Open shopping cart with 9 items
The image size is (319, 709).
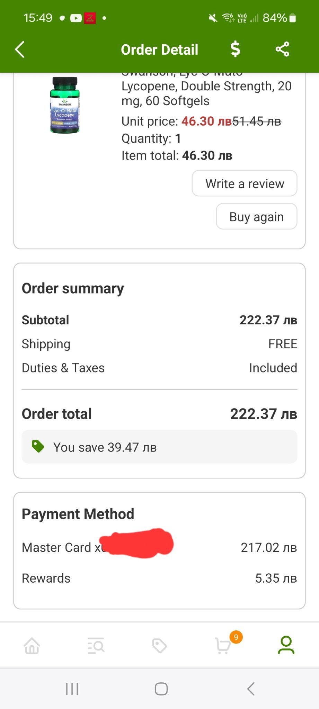223,646
